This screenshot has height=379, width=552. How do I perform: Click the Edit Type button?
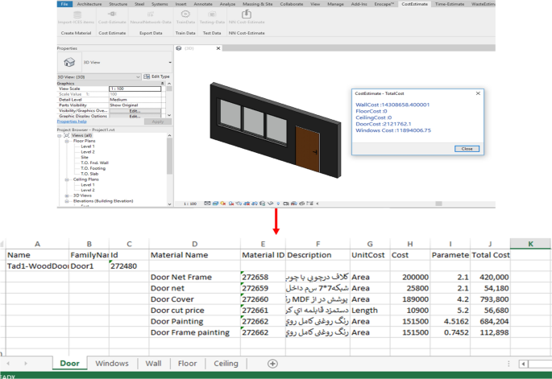pos(156,76)
